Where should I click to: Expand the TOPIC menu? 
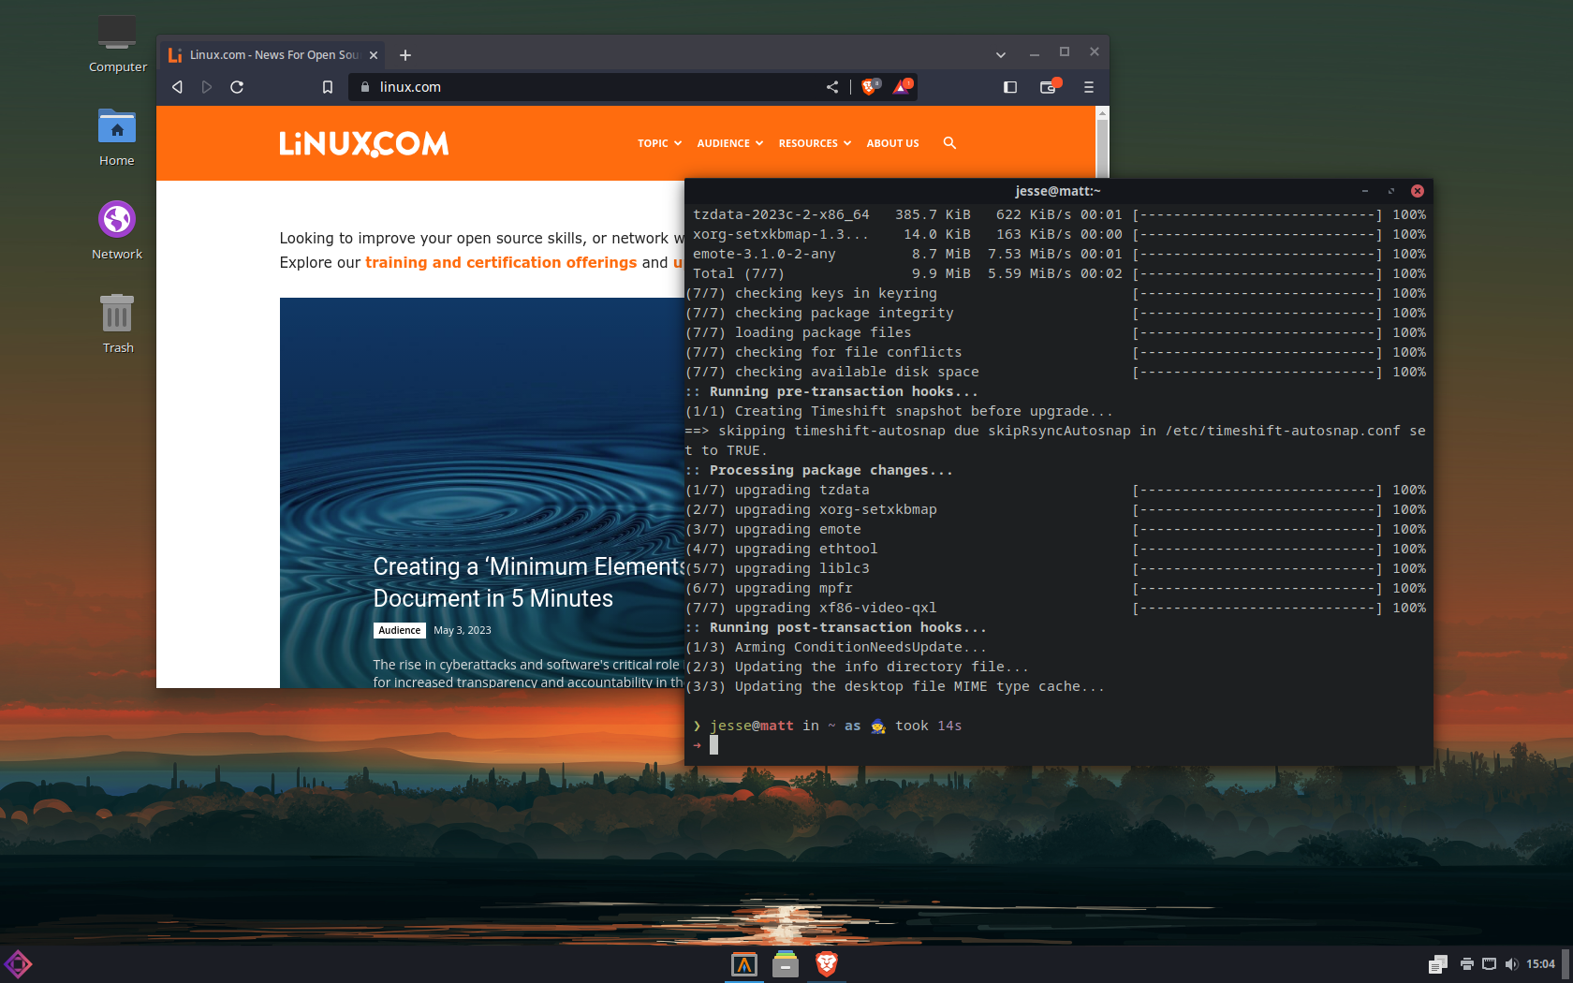point(659,143)
